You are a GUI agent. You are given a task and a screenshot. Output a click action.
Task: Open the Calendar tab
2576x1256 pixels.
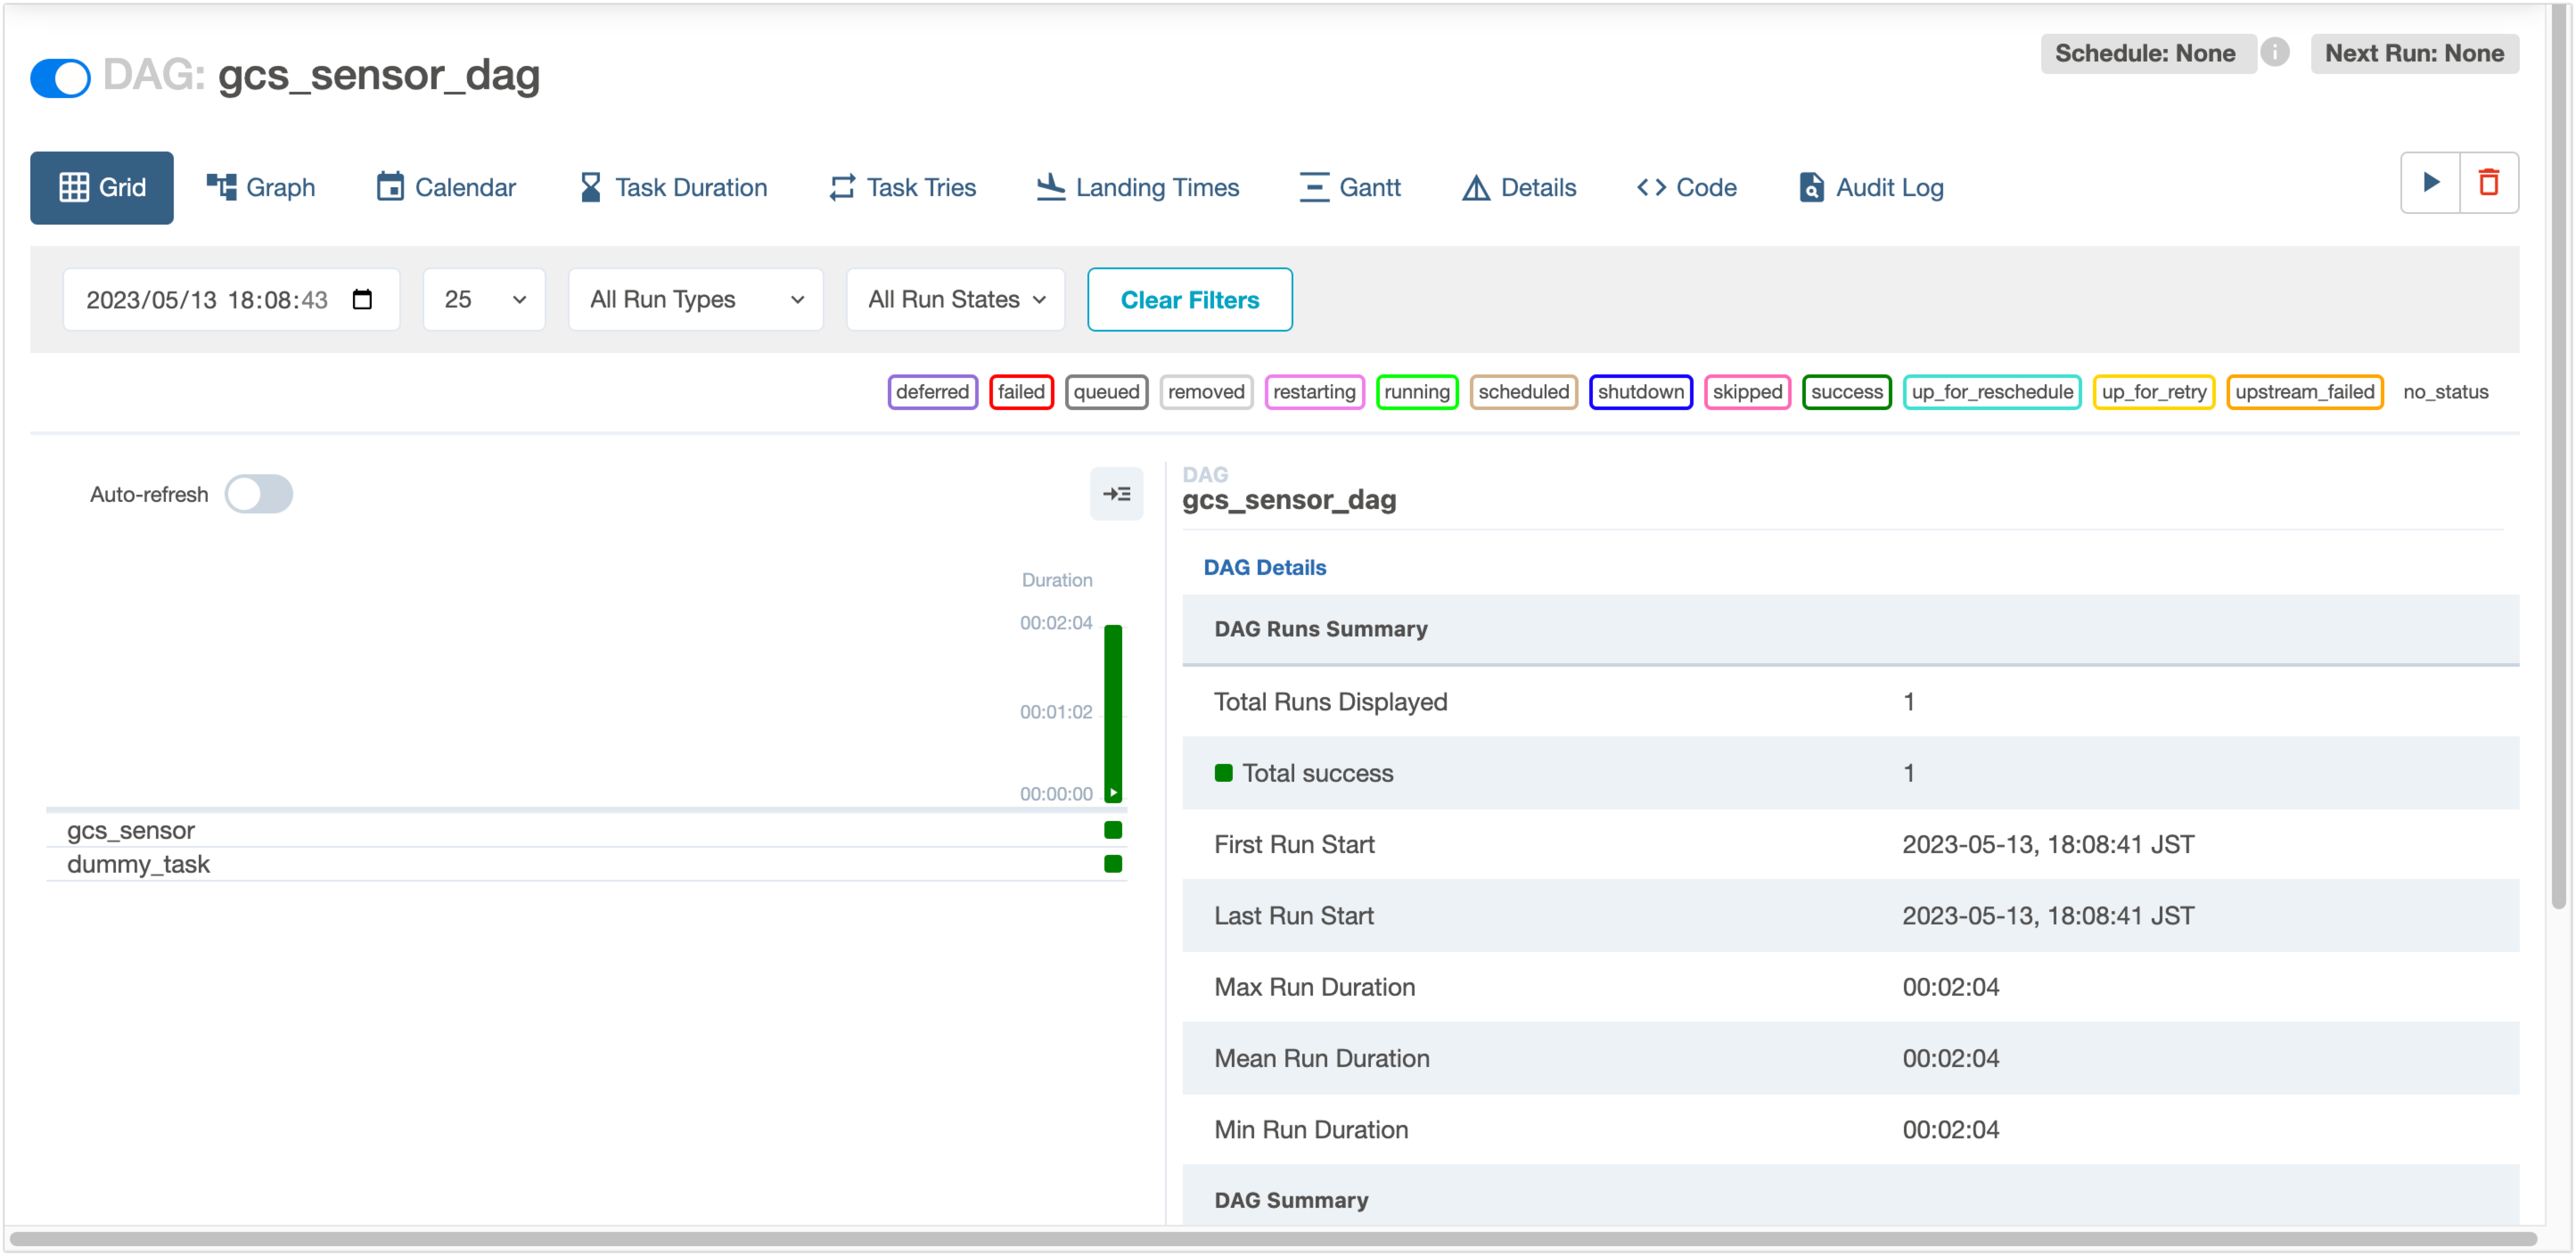coord(446,187)
